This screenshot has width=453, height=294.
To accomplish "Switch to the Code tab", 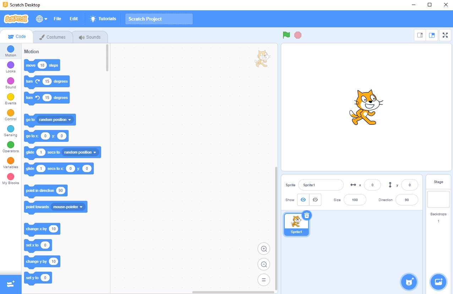I will 17,37.
